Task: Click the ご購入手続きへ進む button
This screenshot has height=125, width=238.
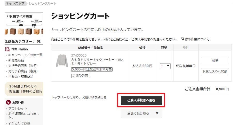Action: point(141,100)
